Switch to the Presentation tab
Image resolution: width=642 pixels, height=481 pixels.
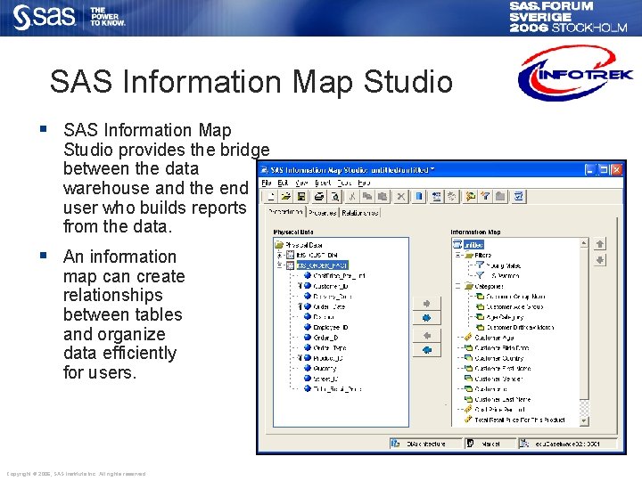[x=286, y=212]
